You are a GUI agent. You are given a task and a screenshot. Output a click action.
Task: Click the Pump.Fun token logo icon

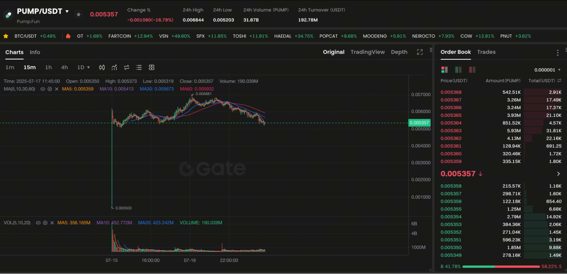[x=9, y=15]
